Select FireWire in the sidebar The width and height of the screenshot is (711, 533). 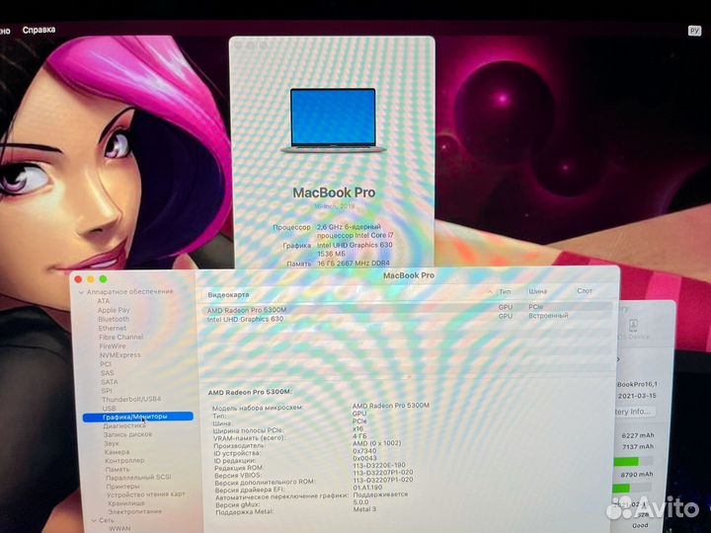tap(113, 345)
